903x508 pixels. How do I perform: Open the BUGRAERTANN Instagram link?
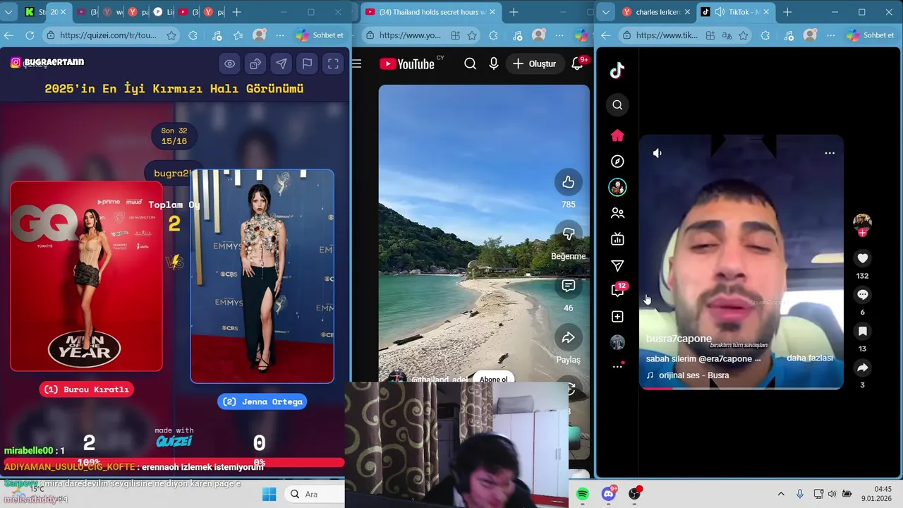(47, 62)
